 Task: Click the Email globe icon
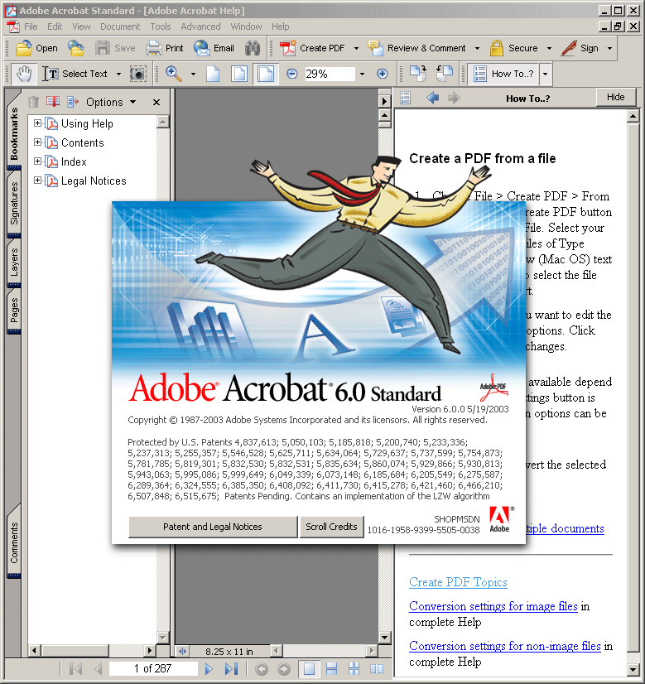(x=202, y=48)
